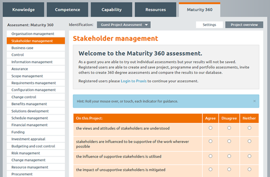This screenshot has height=177, width=270.
Task: Open Benefits management in the sidebar list
Action: (36, 104)
